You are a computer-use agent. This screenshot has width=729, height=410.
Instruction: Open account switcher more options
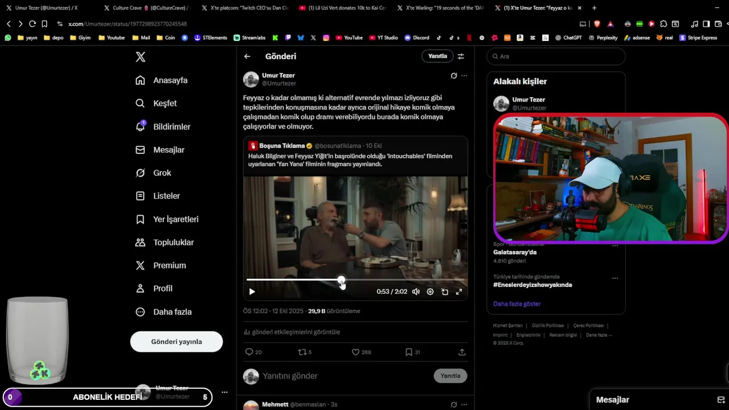(224, 392)
